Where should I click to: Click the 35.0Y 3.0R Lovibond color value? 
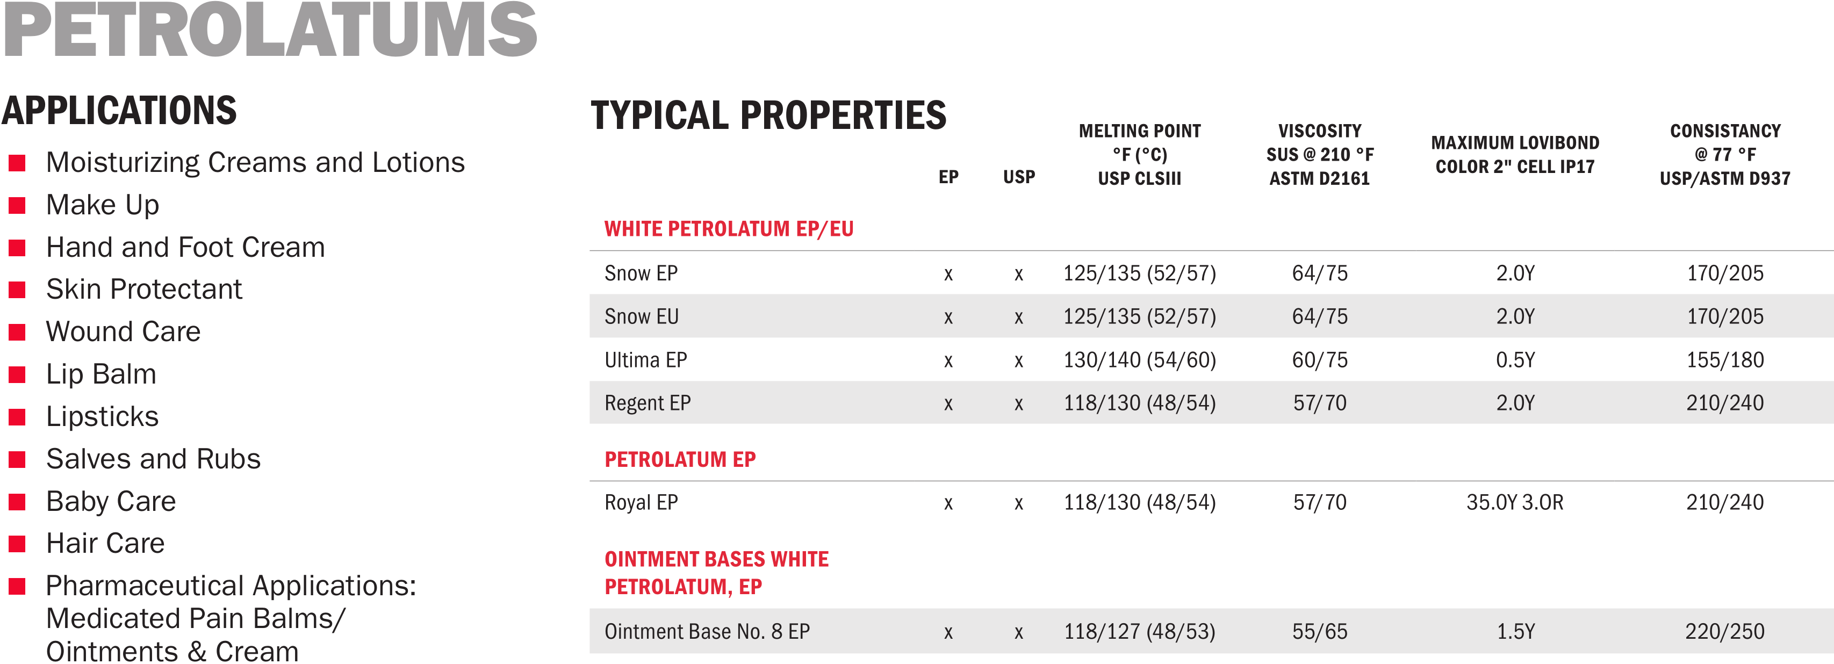1515,502
